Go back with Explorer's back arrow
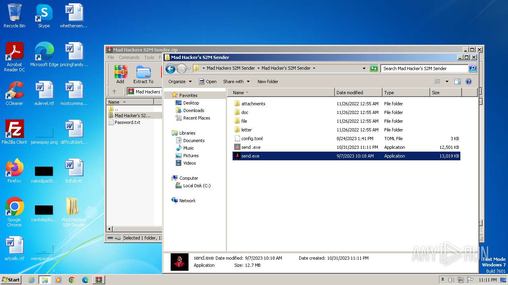Screen dimensions: 508x285 coord(171,68)
